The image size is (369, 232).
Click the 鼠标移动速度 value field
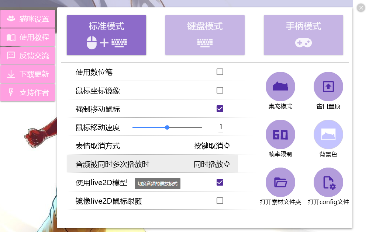pos(221,127)
